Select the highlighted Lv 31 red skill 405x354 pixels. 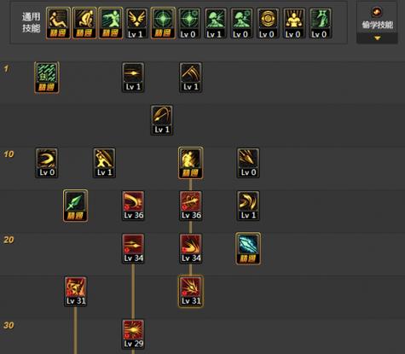tap(191, 292)
